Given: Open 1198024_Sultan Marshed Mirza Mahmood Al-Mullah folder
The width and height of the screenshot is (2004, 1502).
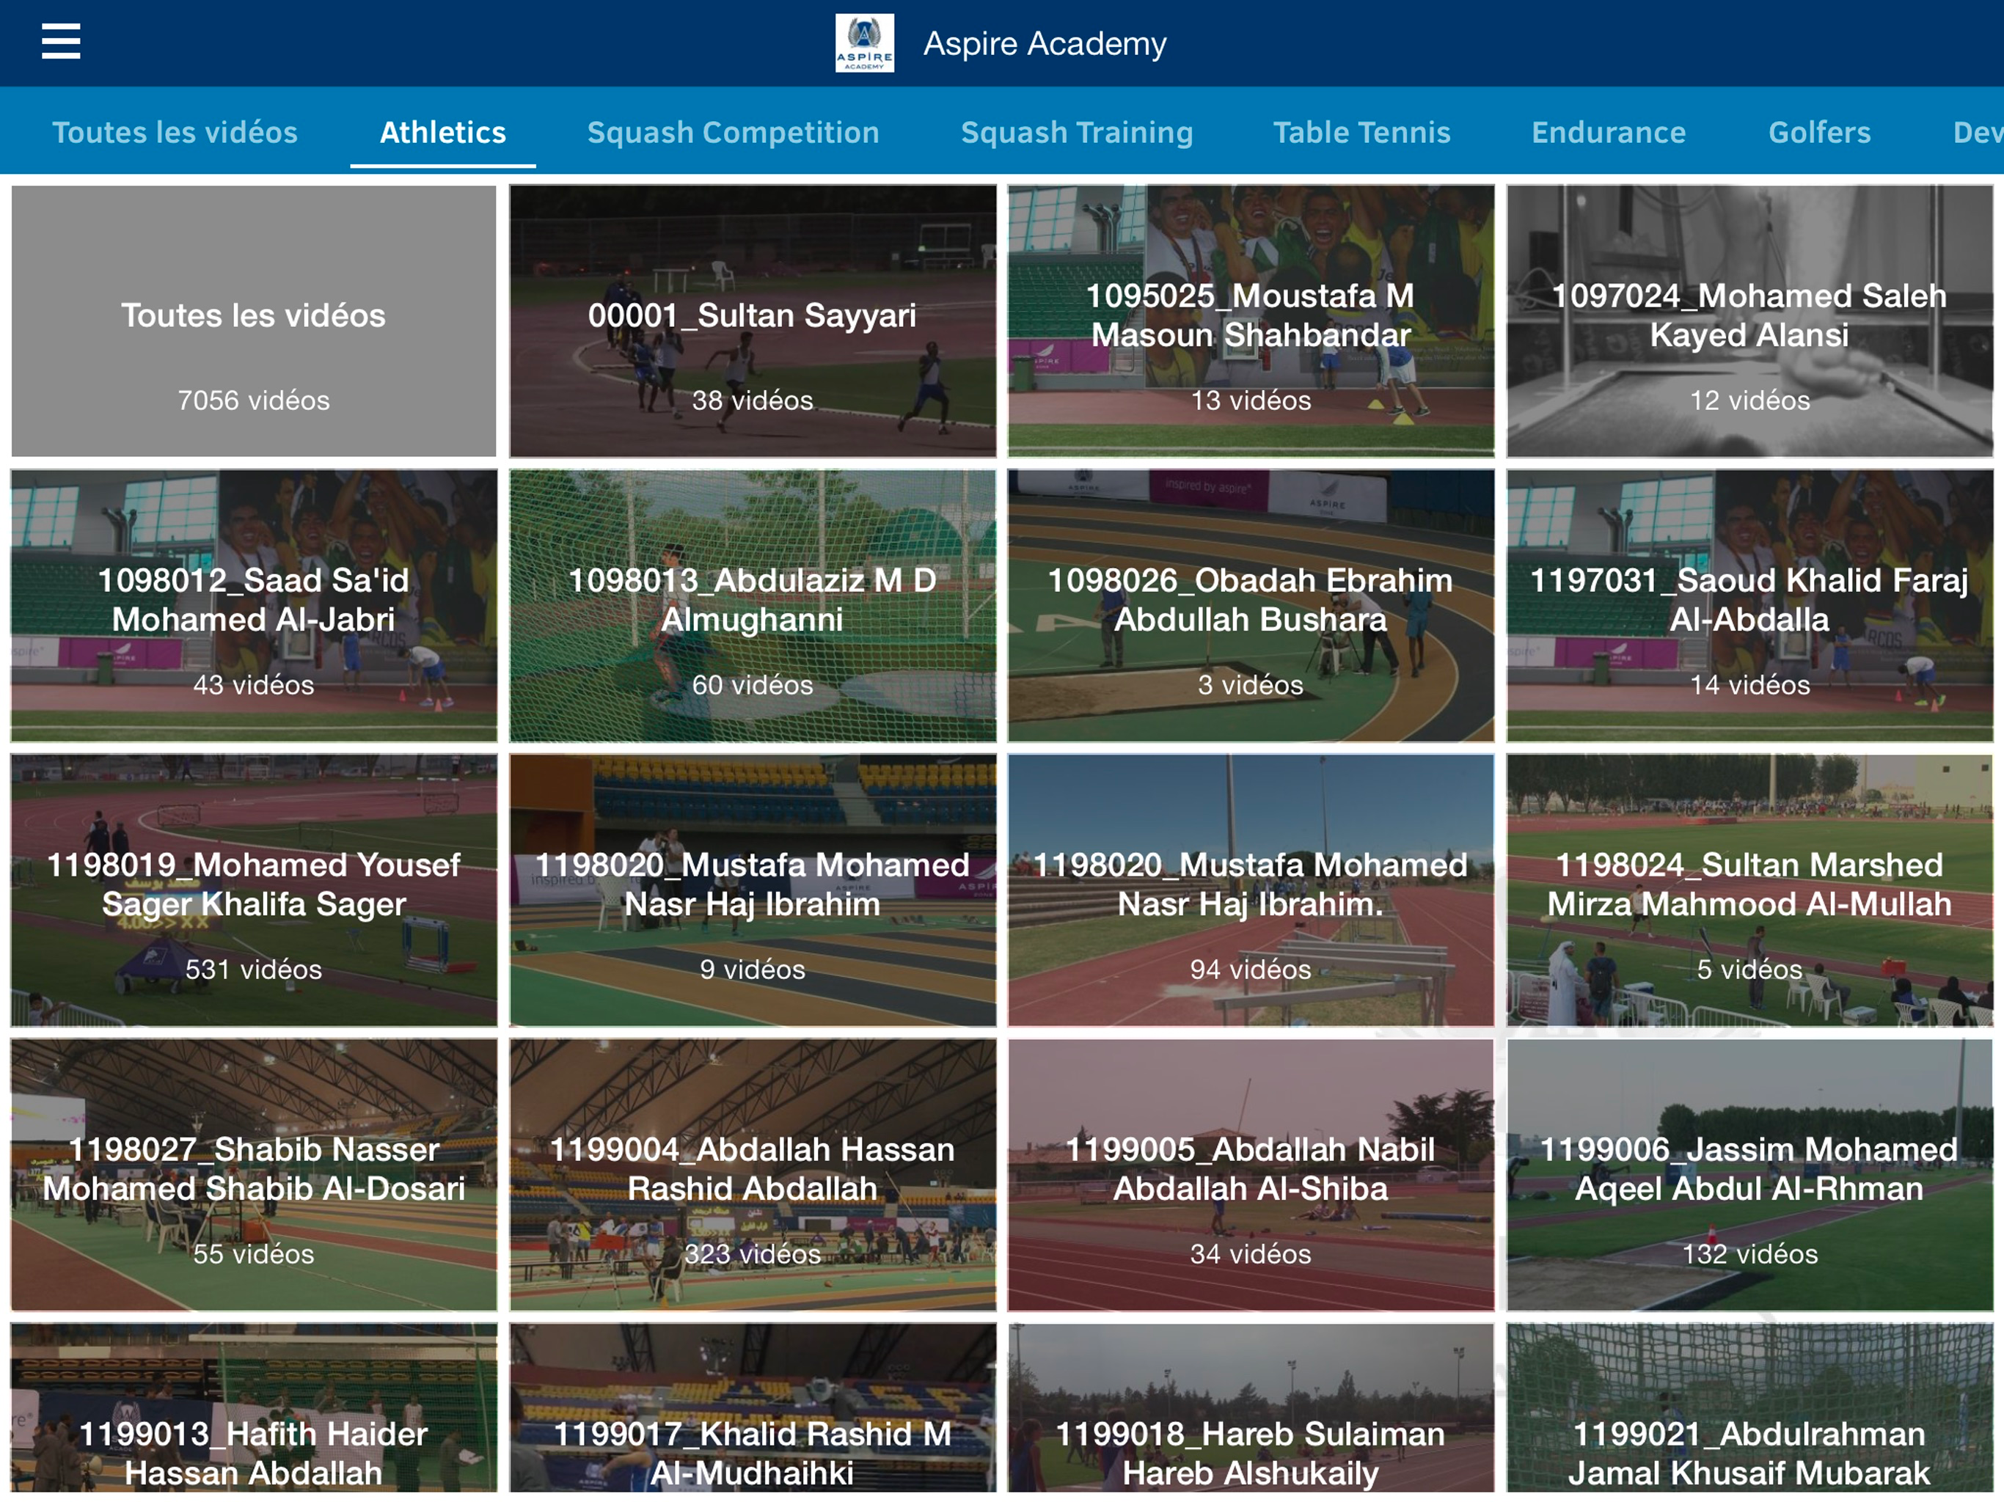Looking at the screenshot, I should click(1749, 890).
